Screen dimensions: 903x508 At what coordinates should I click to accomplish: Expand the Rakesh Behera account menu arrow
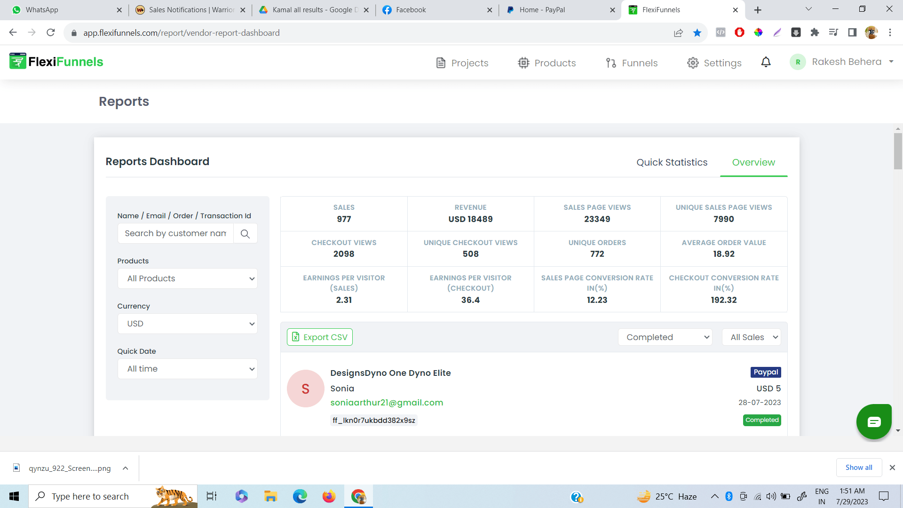coord(891,62)
